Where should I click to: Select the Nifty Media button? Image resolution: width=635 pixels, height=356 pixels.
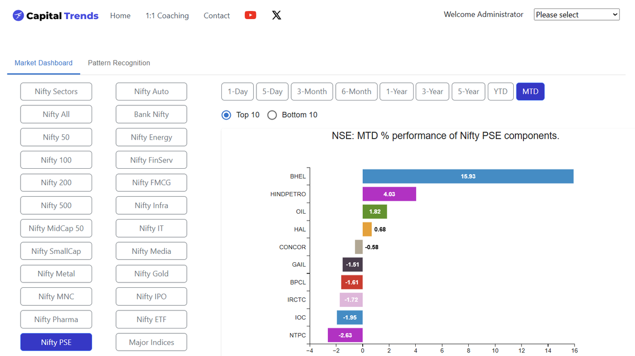(151, 251)
